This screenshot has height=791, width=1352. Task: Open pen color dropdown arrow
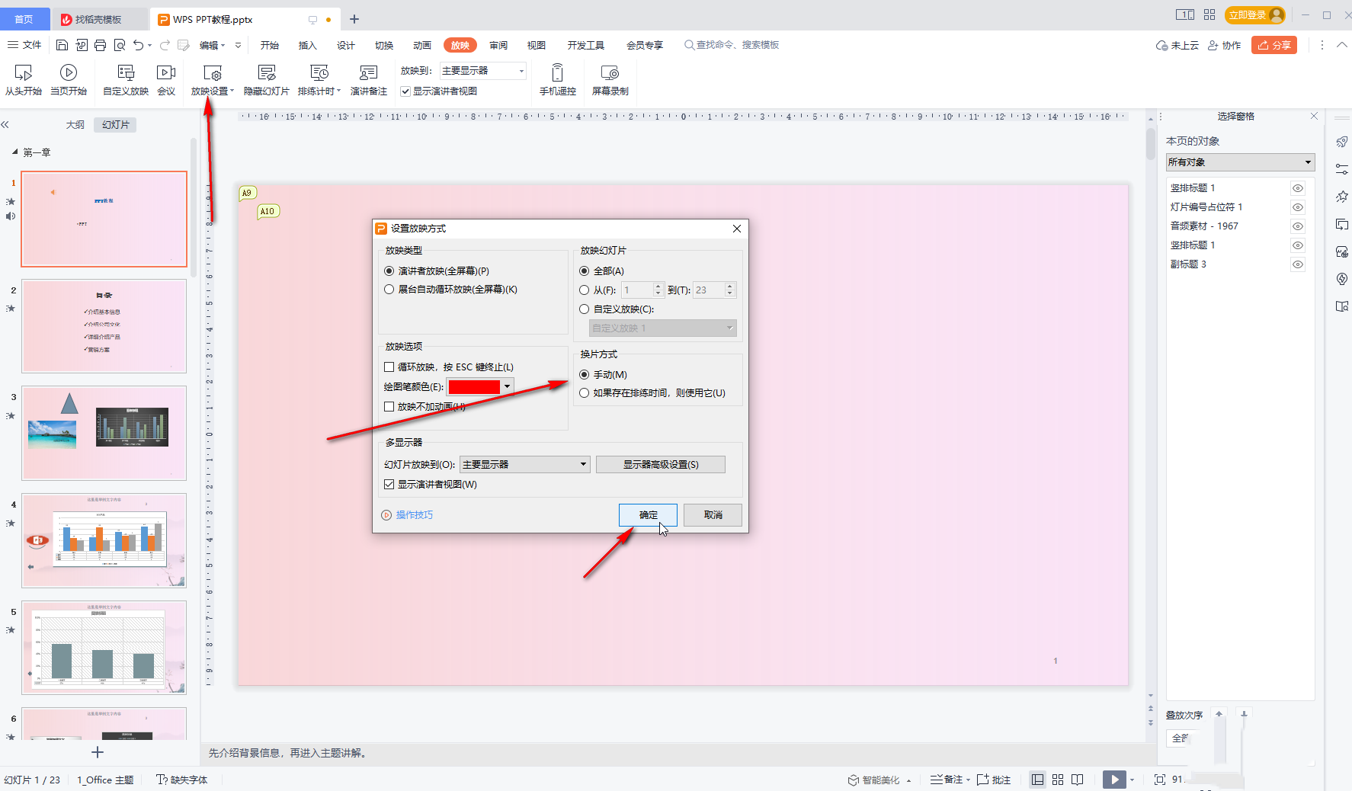point(507,387)
